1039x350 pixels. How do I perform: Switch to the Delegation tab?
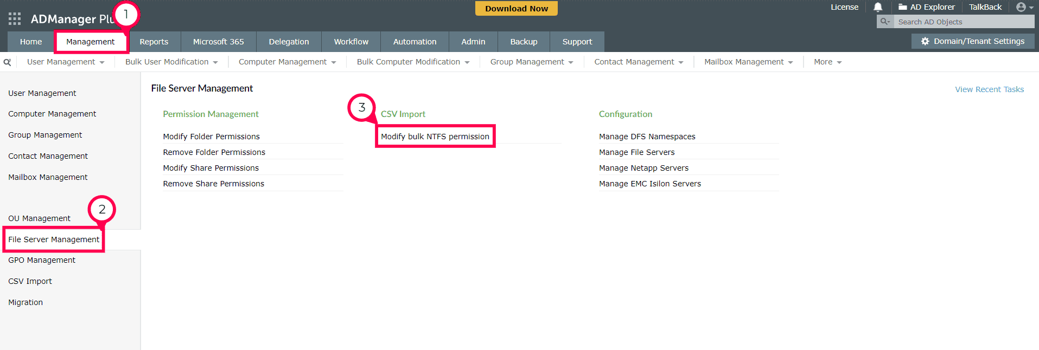tap(289, 42)
